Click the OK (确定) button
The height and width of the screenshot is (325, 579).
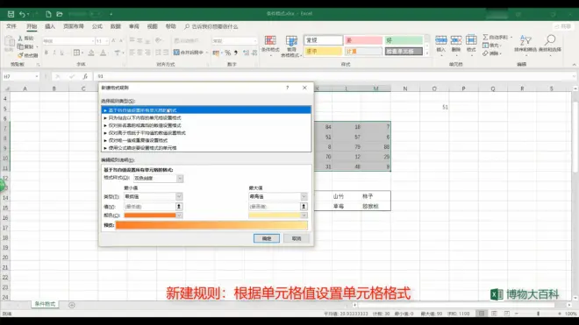coord(266,238)
